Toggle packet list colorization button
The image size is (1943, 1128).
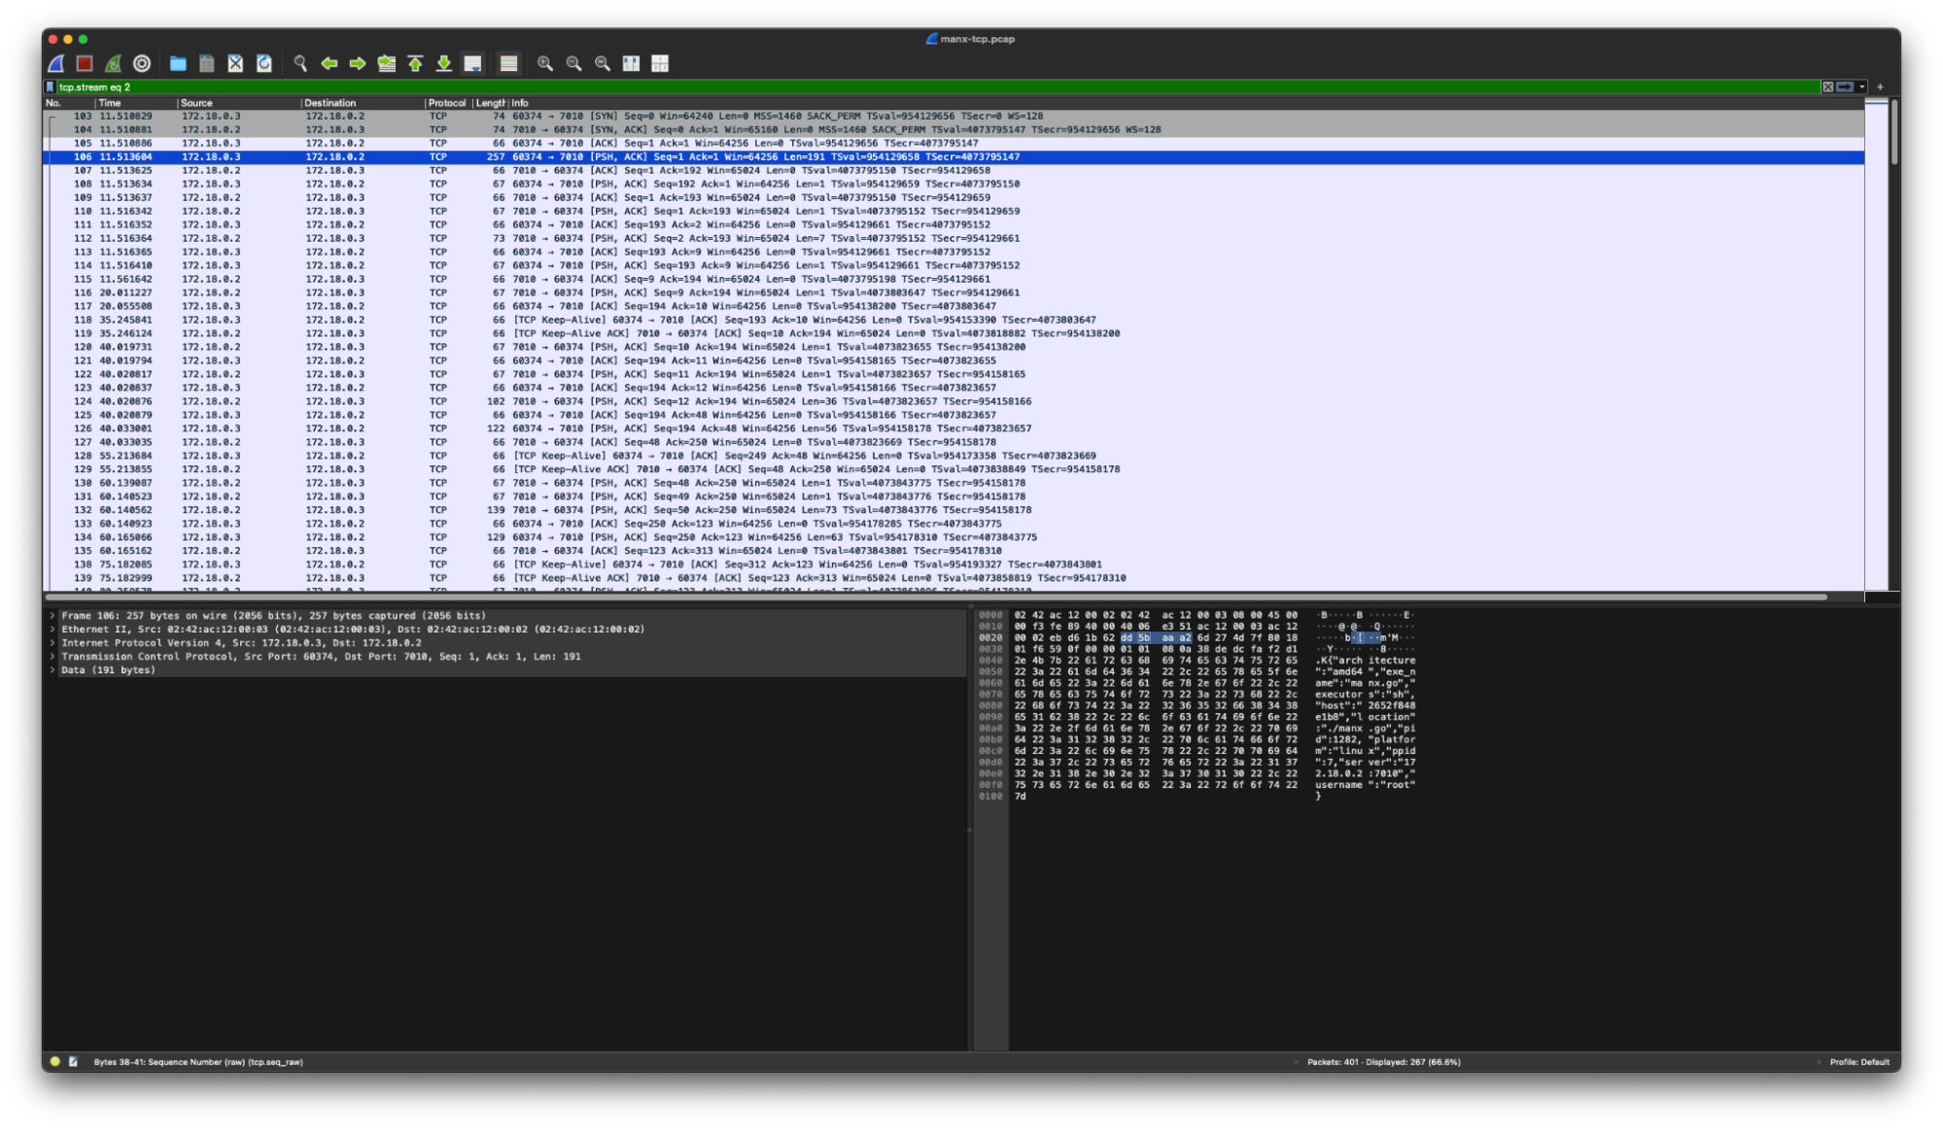coord(508,63)
